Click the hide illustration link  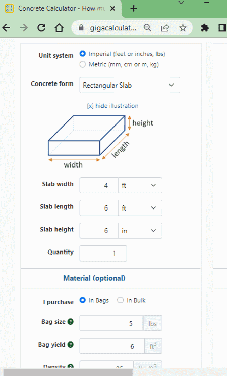pyautogui.click(x=113, y=106)
